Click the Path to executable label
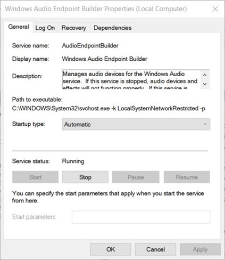Image resolution: width=225 pixels, height=260 pixels. [x=37, y=100]
